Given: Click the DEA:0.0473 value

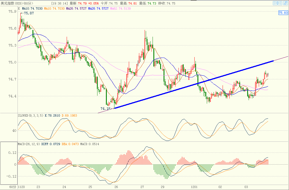Looking at the screenshot, I should pos(70,144).
